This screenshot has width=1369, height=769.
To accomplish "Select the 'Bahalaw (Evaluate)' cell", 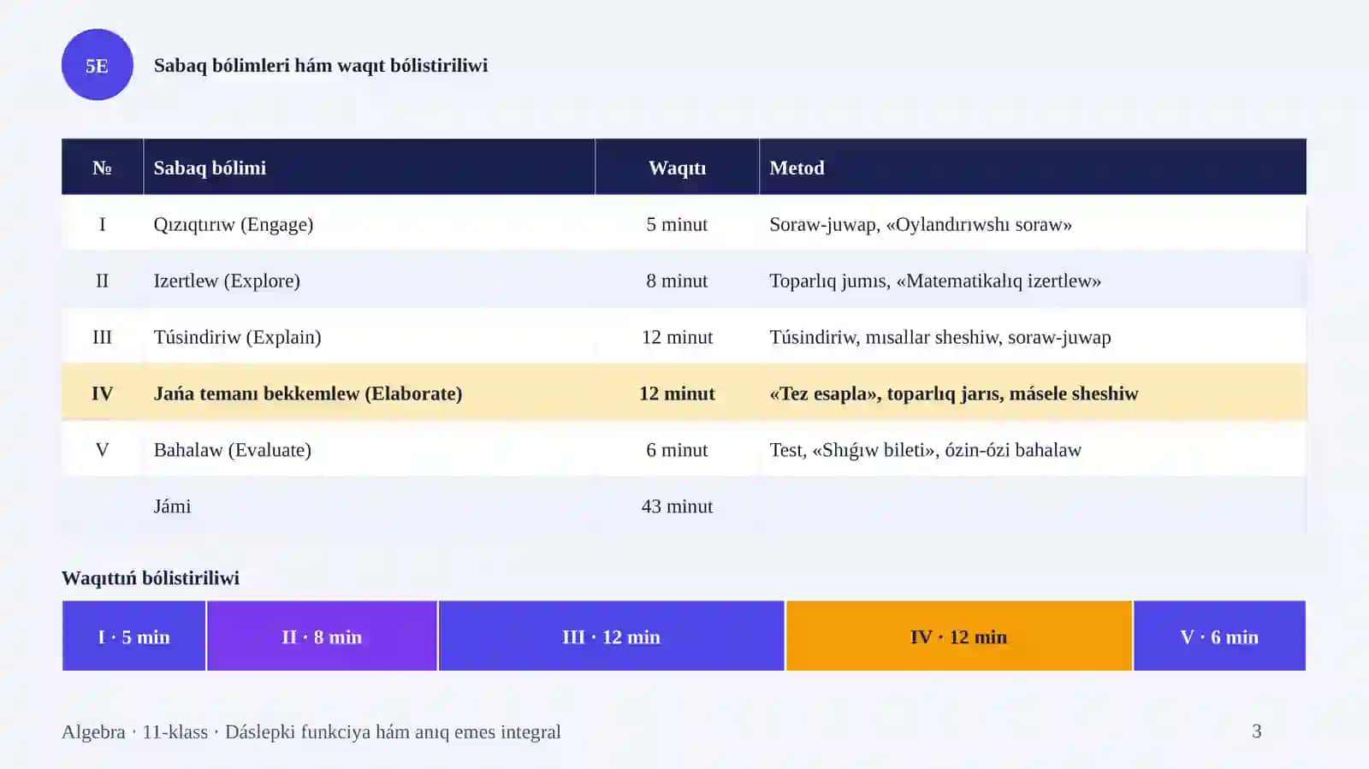I will [x=369, y=450].
